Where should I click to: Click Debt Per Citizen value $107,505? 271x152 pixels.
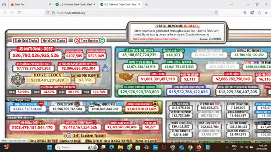[x=74, y=56]
